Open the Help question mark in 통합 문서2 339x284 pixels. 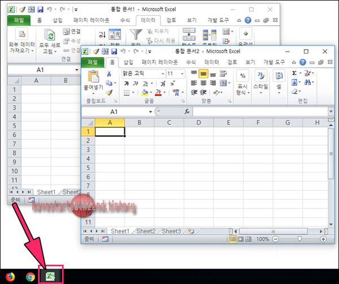pos(303,63)
